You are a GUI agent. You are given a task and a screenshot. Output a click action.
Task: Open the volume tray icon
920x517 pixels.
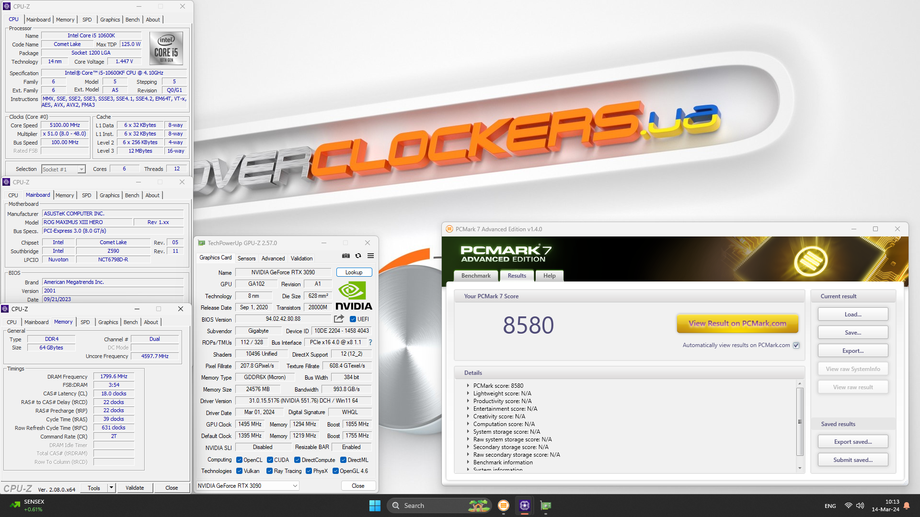[860, 506]
